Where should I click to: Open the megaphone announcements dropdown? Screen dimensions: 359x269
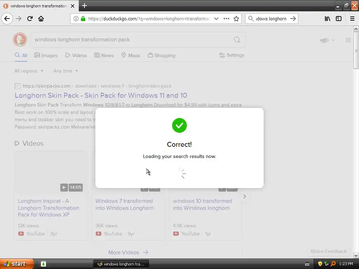coord(327,40)
